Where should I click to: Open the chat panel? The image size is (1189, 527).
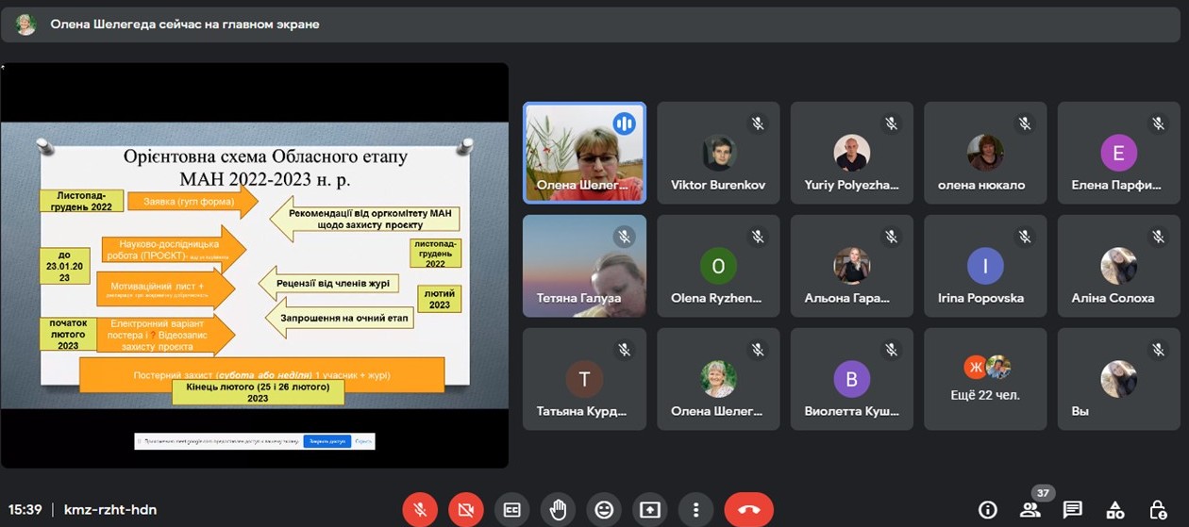(1073, 510)
